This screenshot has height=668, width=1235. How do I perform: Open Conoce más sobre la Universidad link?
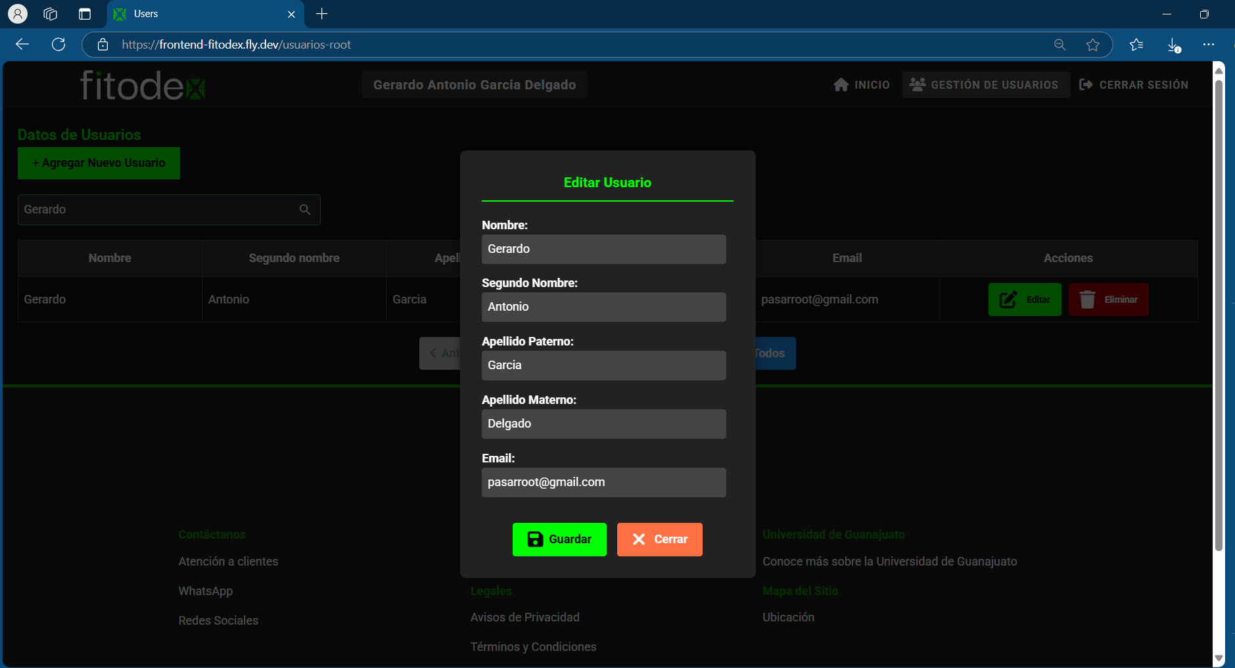(x=890, y=562)
